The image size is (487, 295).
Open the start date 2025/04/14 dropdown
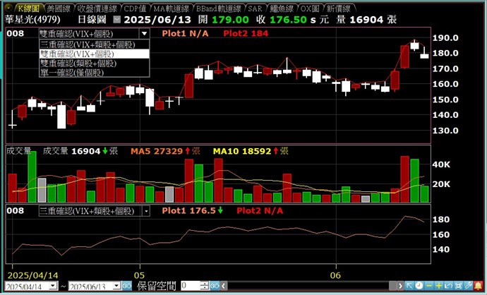click(x=53, y=286)
